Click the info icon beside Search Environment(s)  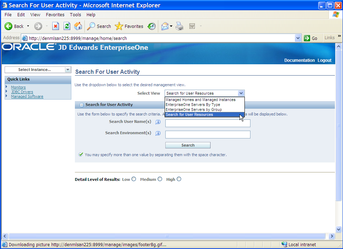[158, 133]
